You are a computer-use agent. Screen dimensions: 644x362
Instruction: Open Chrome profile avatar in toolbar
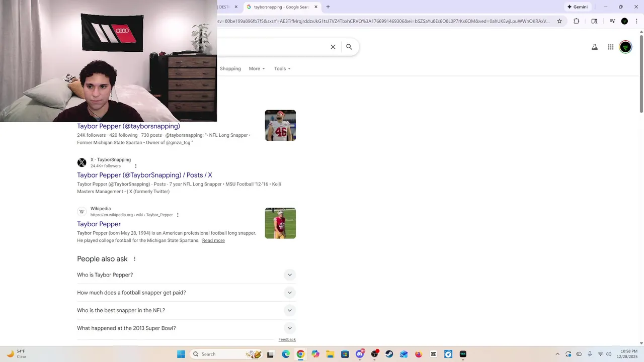[x=624, y=21]
